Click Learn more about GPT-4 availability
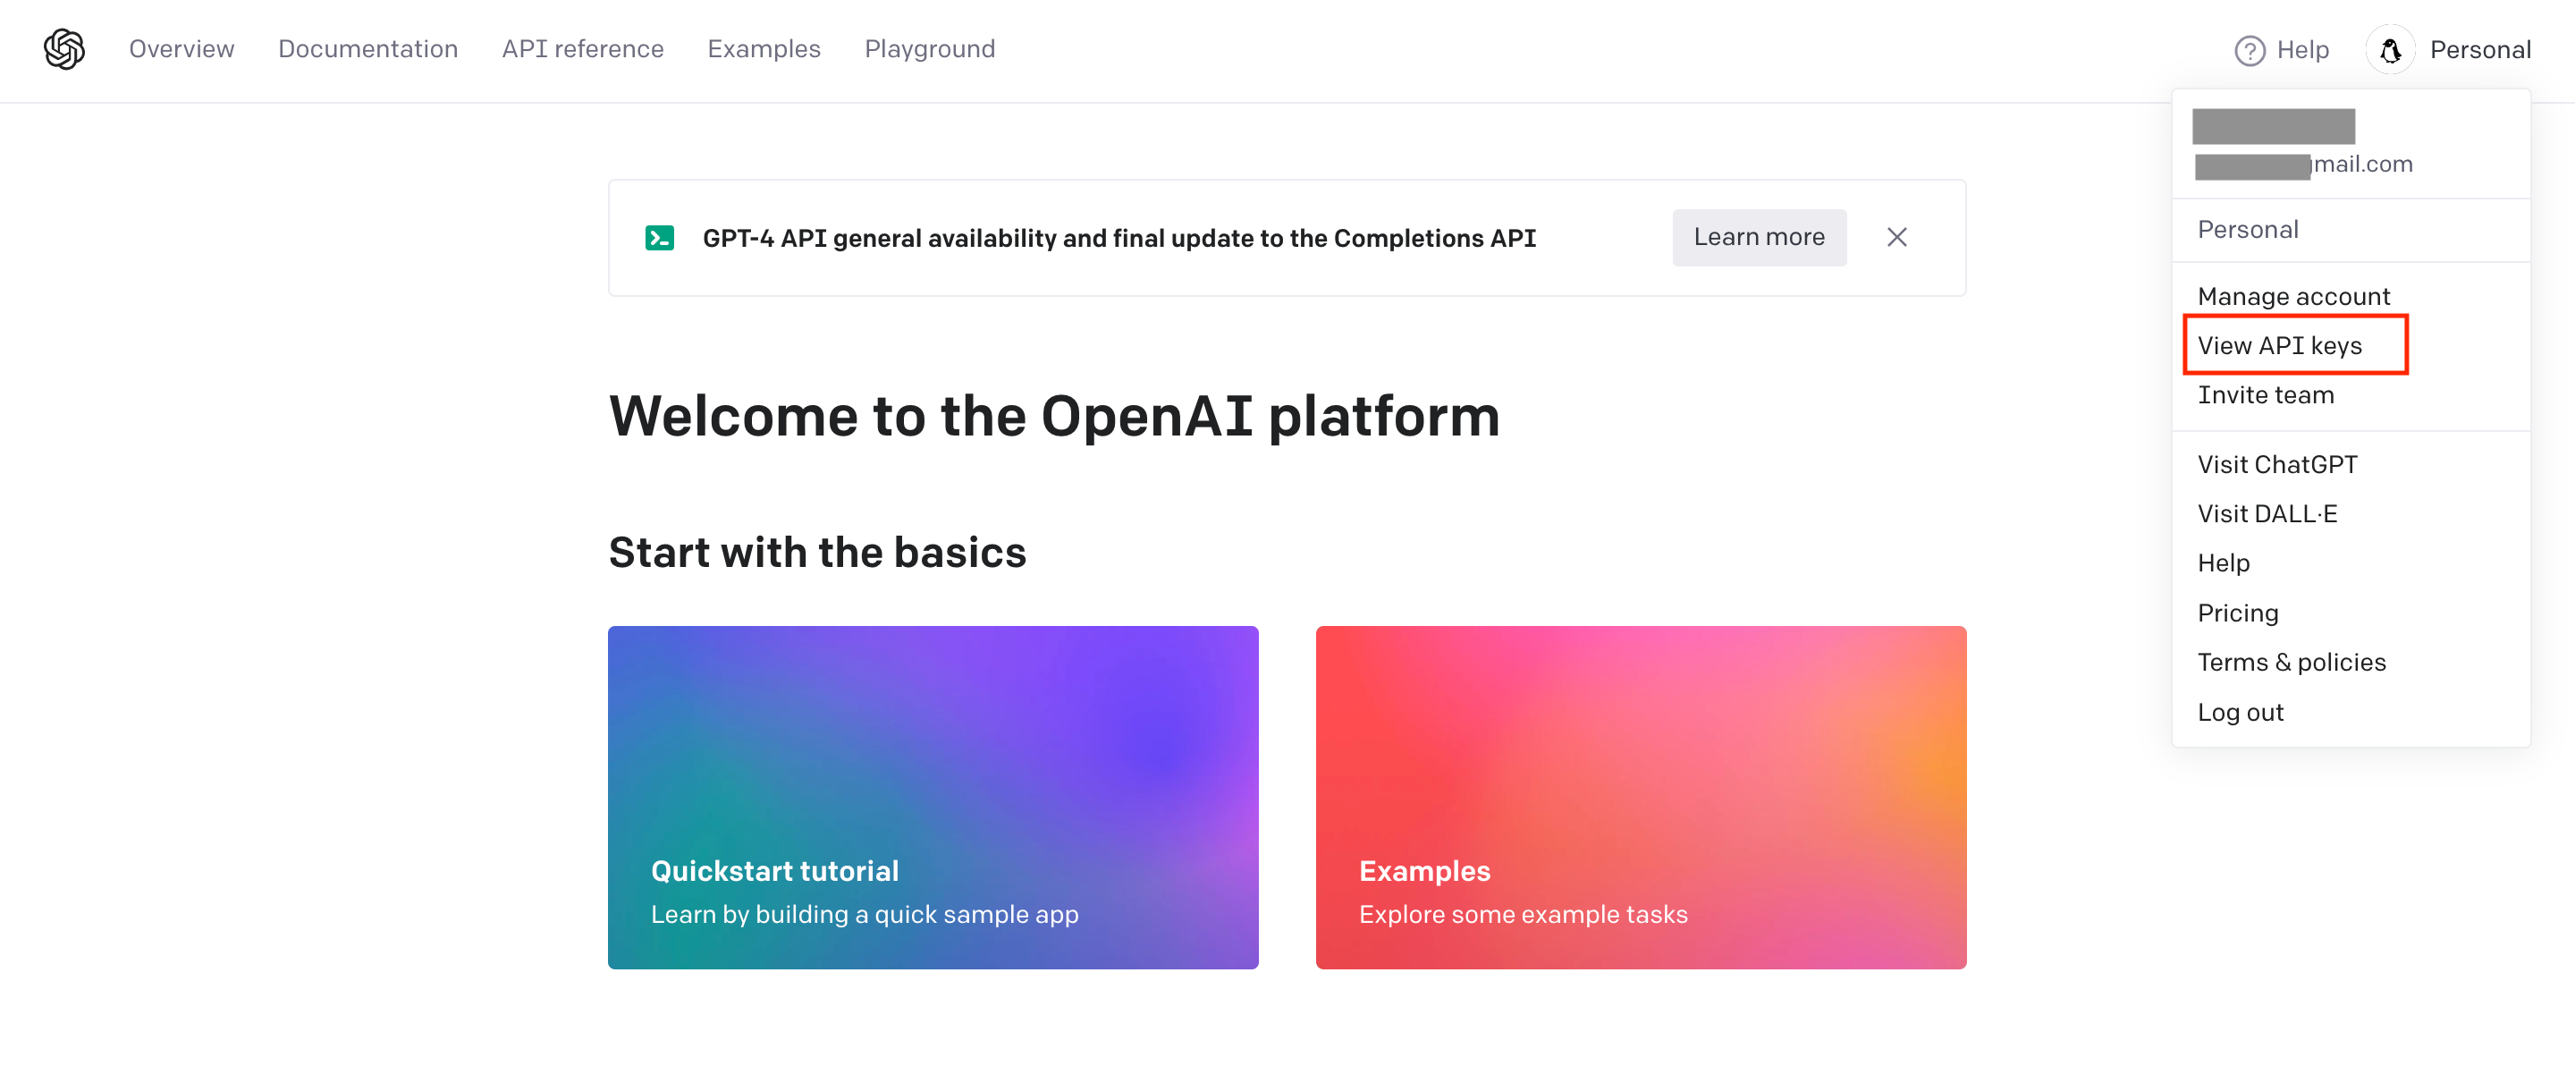The height and width of the screenshot is (1091, 2575). coord(1760,237)
